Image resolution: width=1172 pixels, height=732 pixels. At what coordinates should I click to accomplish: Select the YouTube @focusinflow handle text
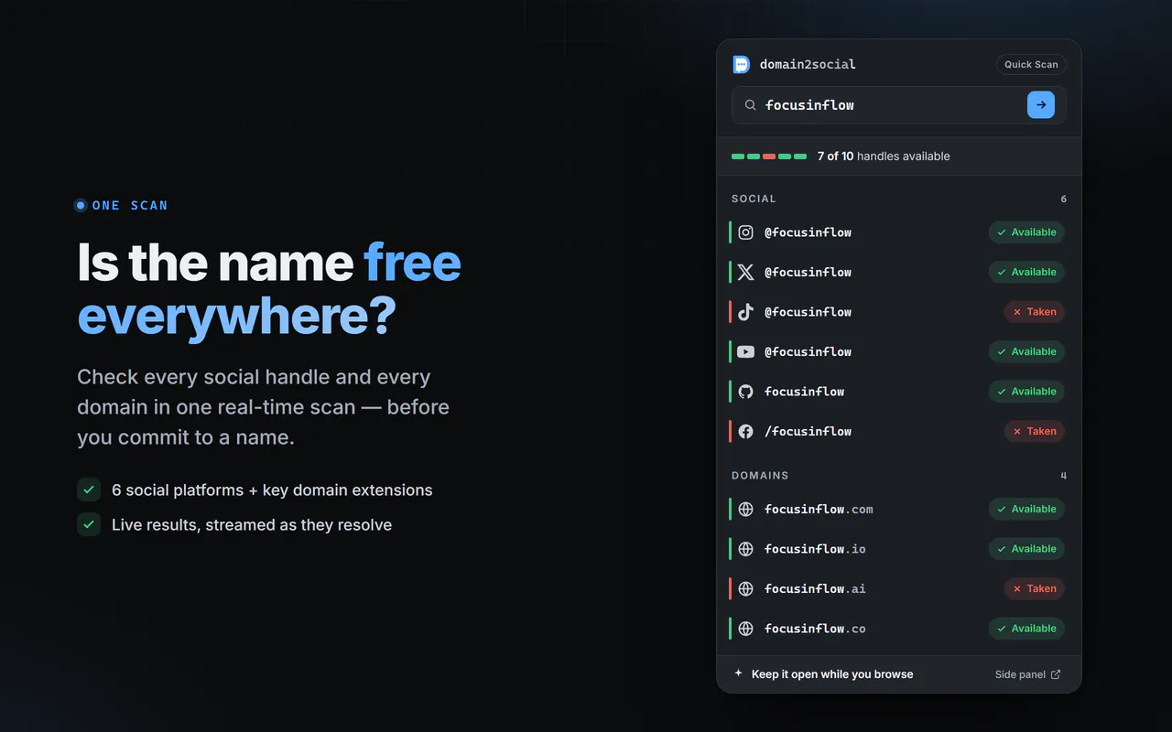pos(808,351)
